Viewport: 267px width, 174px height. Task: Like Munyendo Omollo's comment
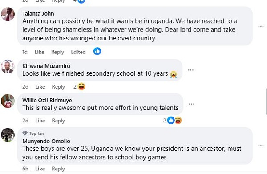pyautogui.click(x=40, y=169)
